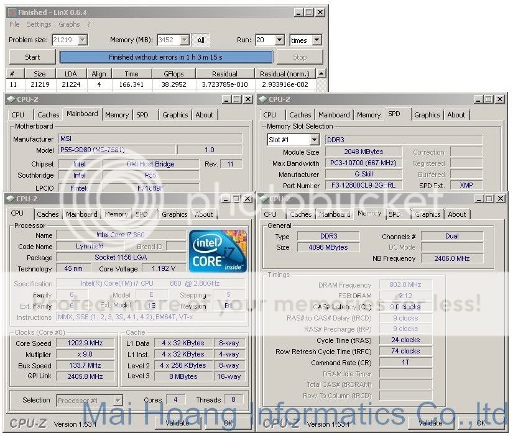The width and height of the screenshot is (513, 436).
Task: Open the 'times' unit dropdown
Action: coord(317,40)
